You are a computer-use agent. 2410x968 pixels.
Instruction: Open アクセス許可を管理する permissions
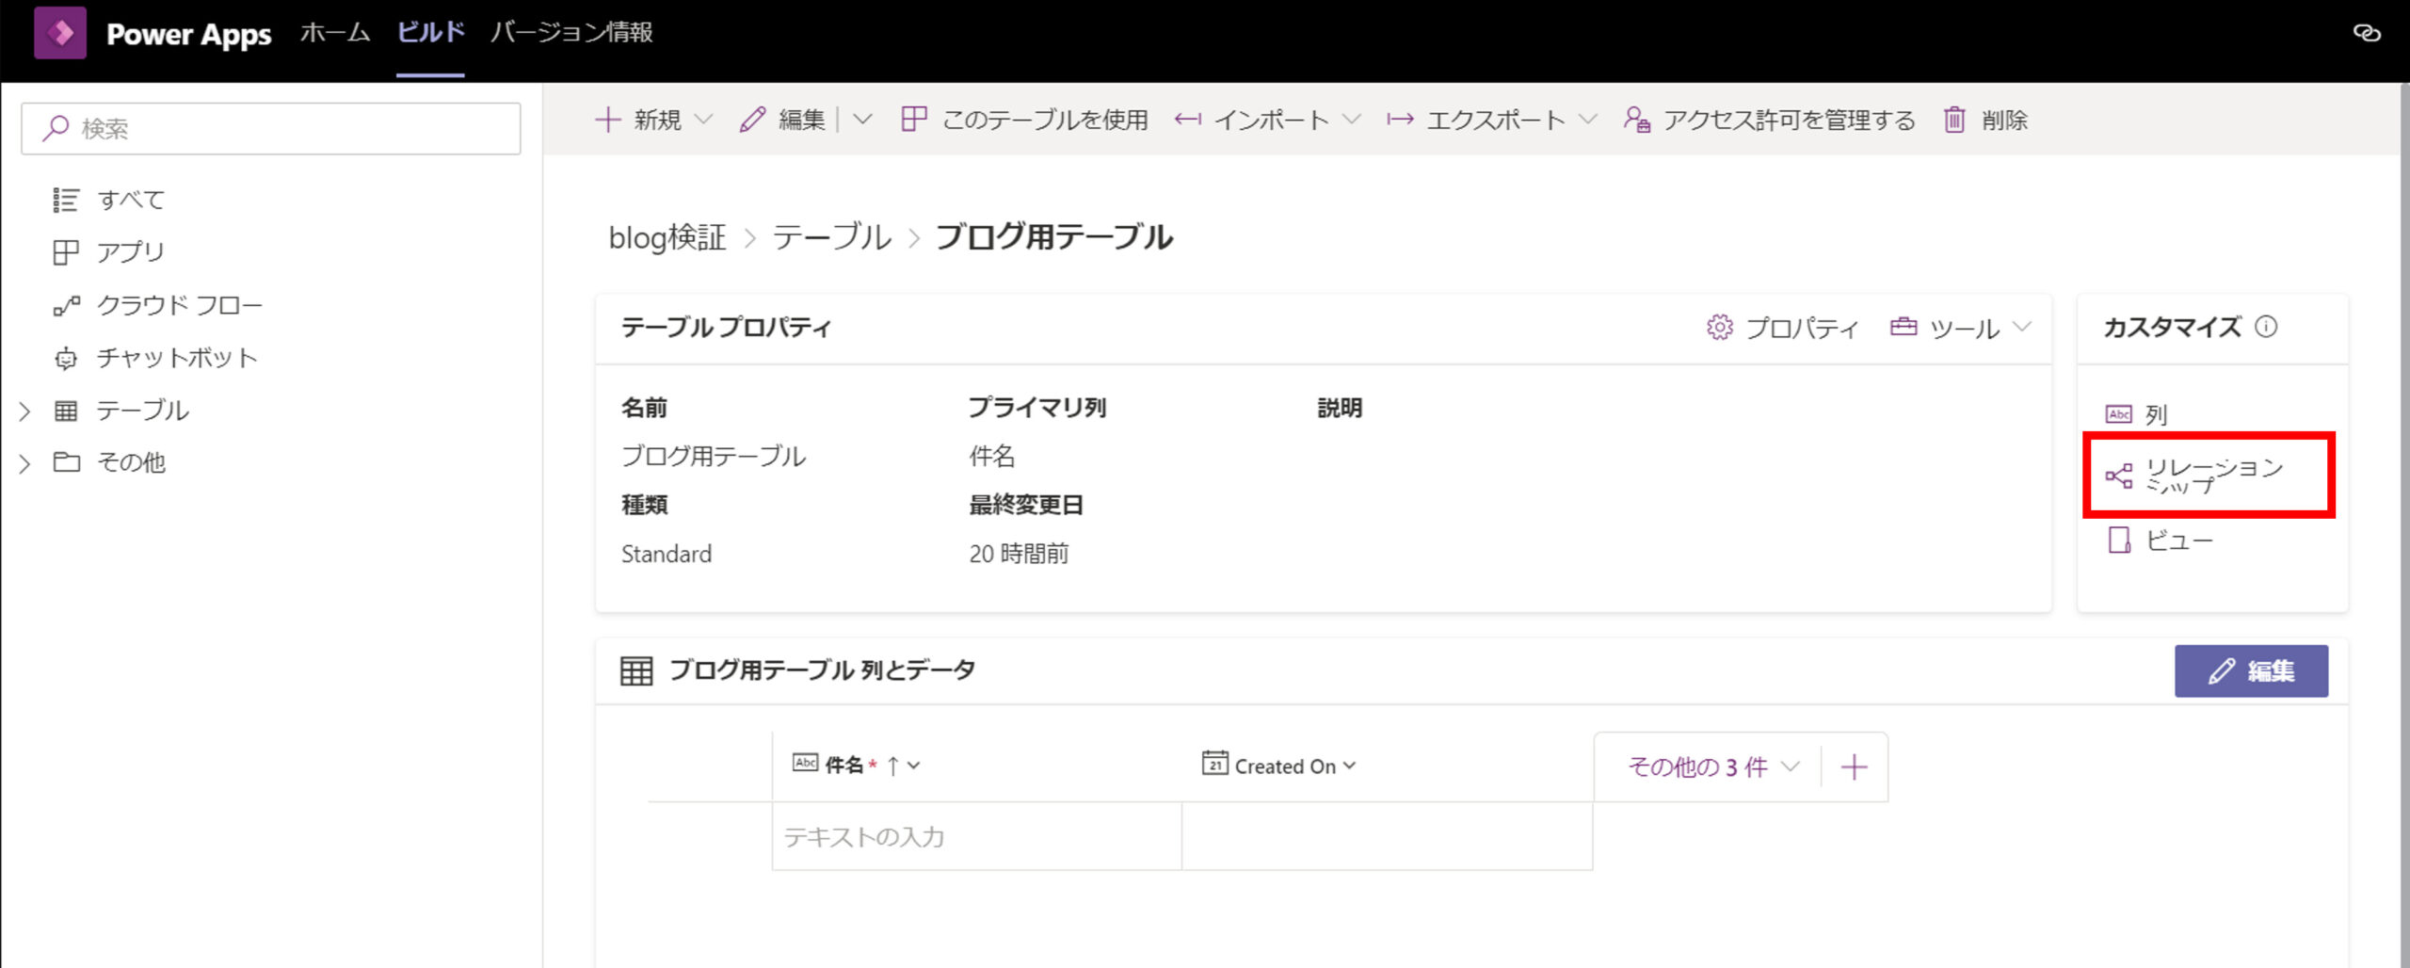pyautogui.click(x=1770, y=120)
